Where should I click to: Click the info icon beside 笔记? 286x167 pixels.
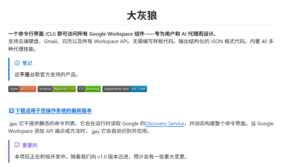[x=17, y=63]
